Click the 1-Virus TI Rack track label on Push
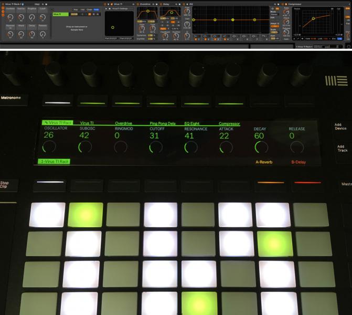352x315 pixels. 54,161
